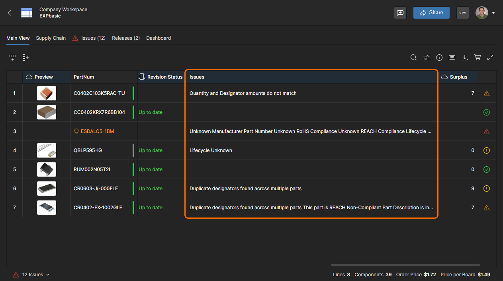The width and height of the screenshot is (503, 281).
Task: Click the download export icon
Action: pos(465,58)
